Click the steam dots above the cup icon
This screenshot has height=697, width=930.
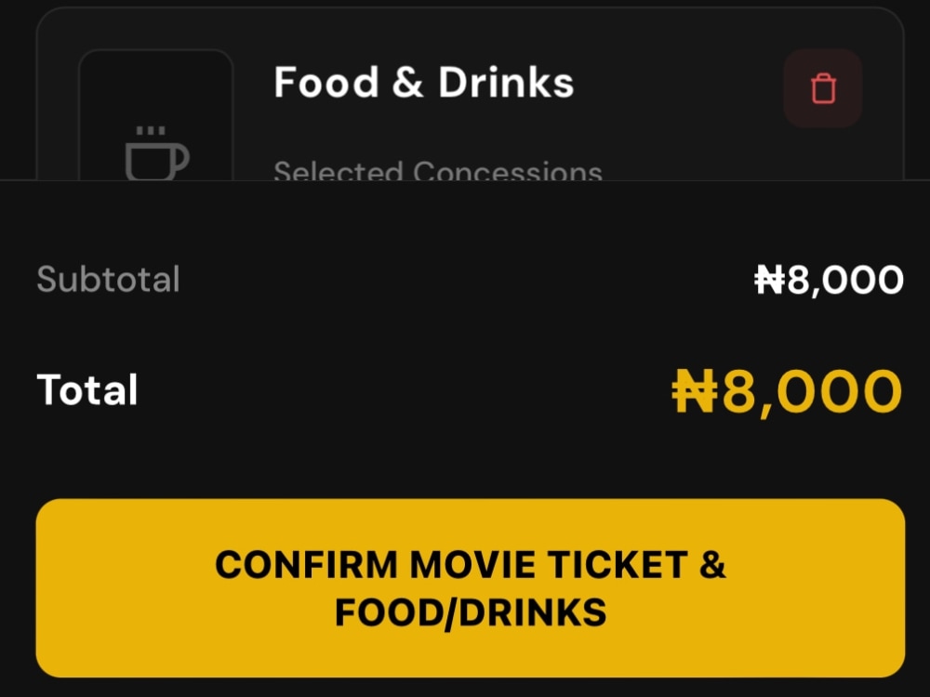click(x=151, y=130)
